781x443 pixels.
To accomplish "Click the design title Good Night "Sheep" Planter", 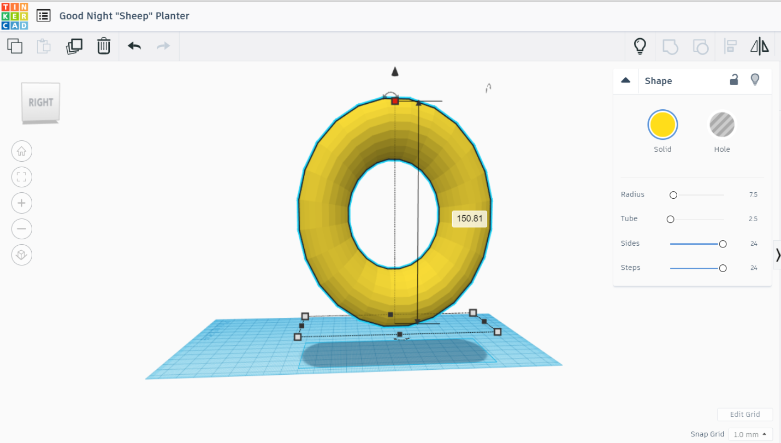I will (125, 16).
